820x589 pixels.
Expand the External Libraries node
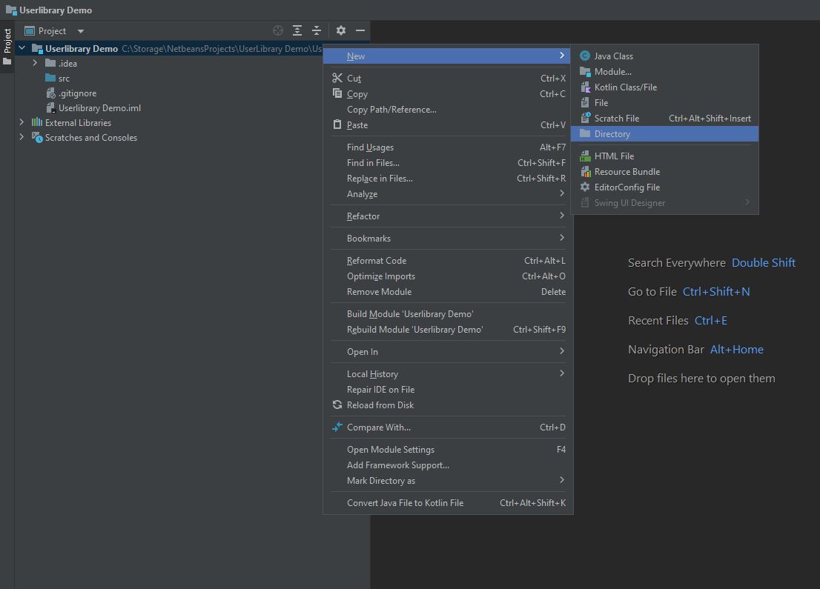click(22, 122)
